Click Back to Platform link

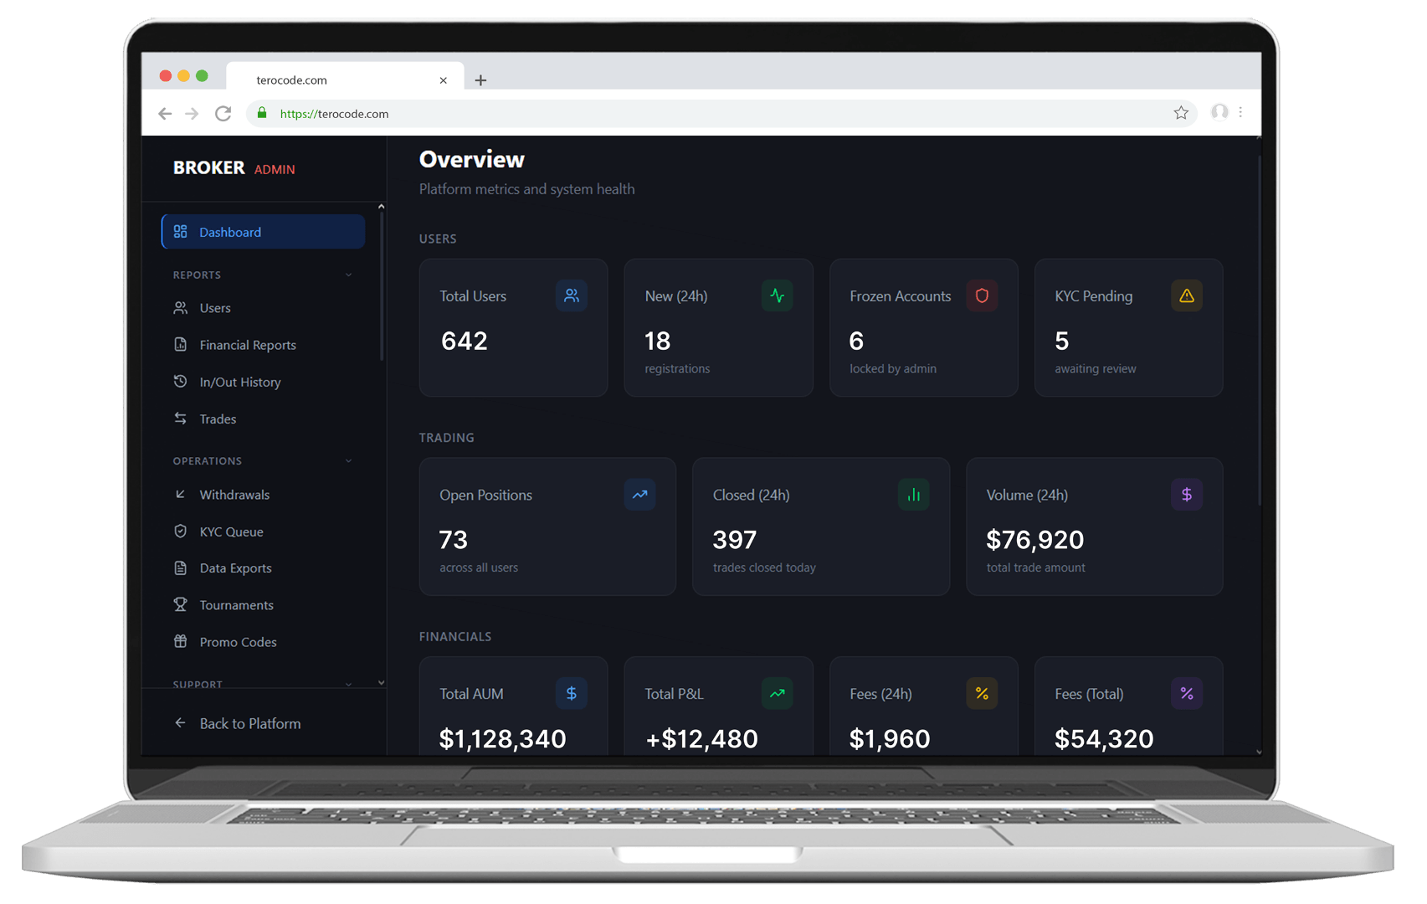click(249, 724)
